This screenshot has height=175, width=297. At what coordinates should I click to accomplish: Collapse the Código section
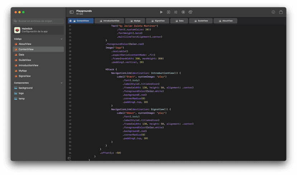pos(61,39)
